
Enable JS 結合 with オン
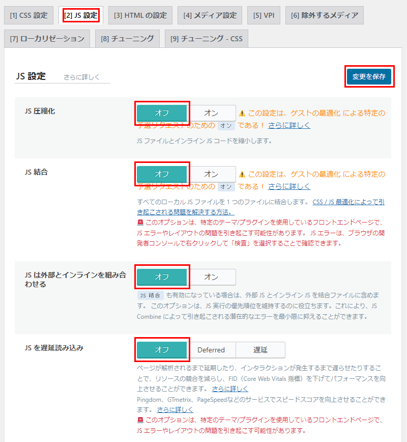tap(211, 174)
